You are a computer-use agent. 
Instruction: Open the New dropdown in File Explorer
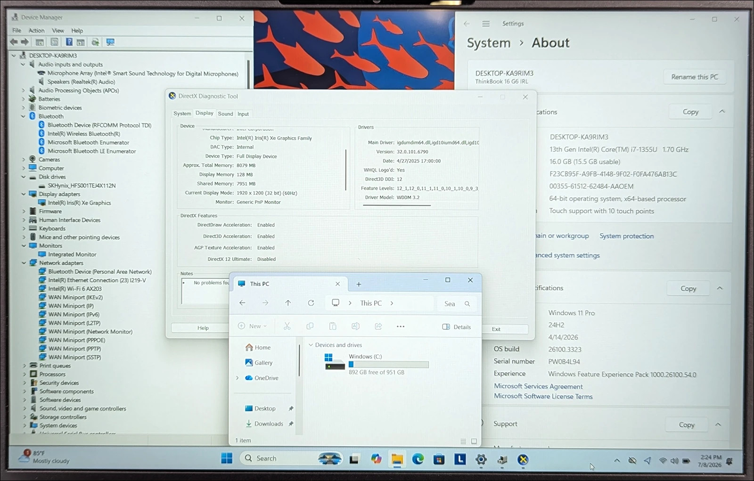[253, 326]
